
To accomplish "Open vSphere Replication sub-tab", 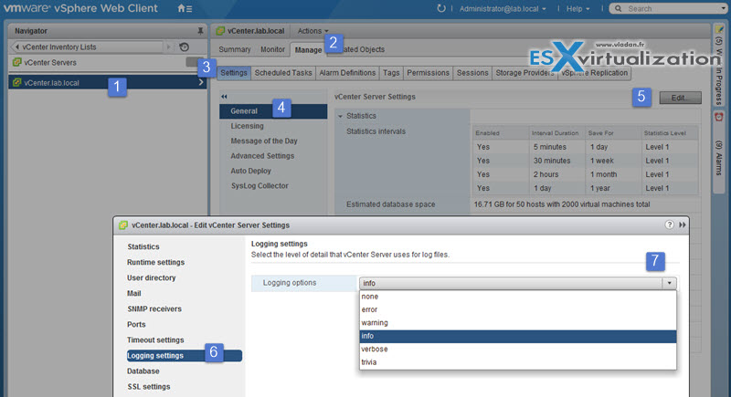I will 595,73.
